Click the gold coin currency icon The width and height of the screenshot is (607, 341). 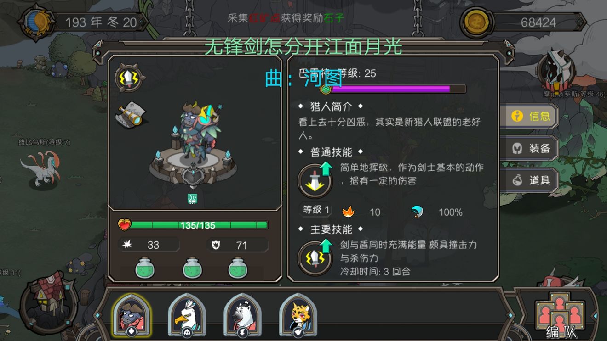pos(476,22)
